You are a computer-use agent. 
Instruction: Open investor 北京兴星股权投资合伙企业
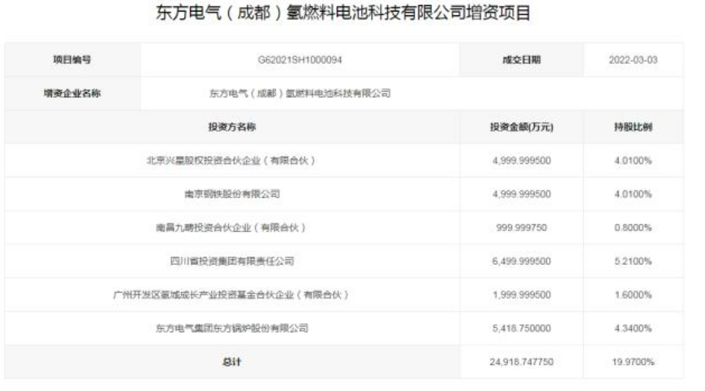[x=232, y=161]
